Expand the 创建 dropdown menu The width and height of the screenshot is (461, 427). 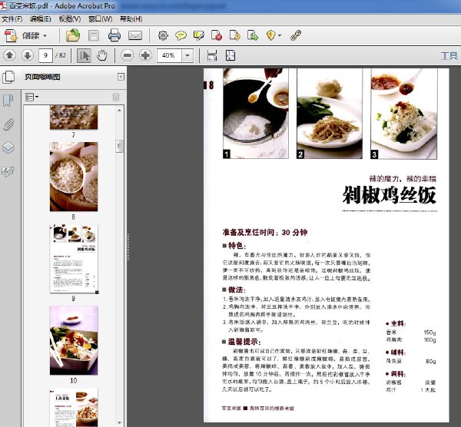[45, 36]
